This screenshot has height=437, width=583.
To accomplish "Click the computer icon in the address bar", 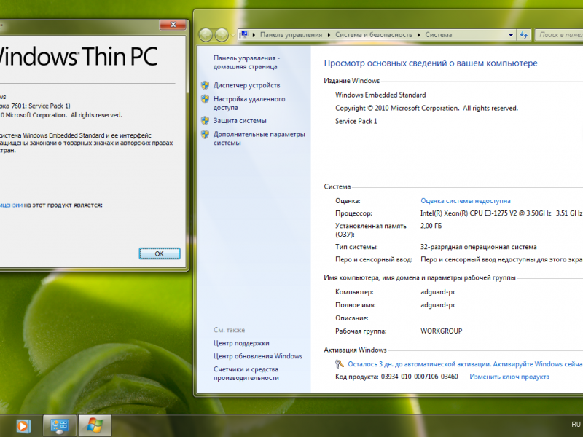I will tap(244, 34).
